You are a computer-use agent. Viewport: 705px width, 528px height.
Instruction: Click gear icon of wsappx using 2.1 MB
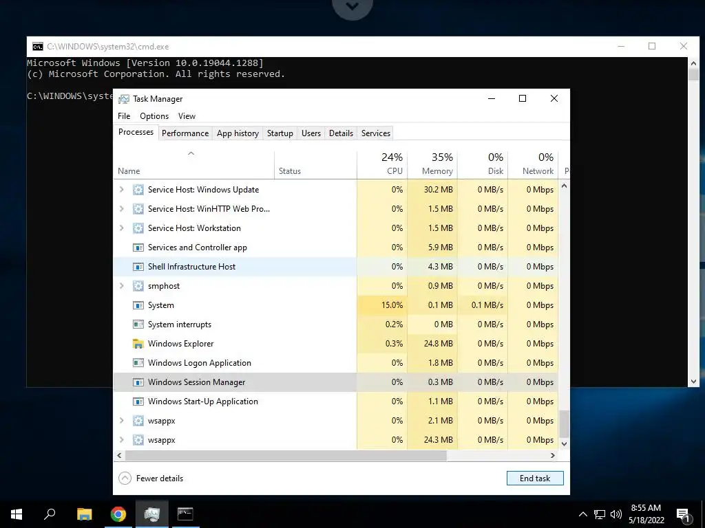[x=138, y=421]
